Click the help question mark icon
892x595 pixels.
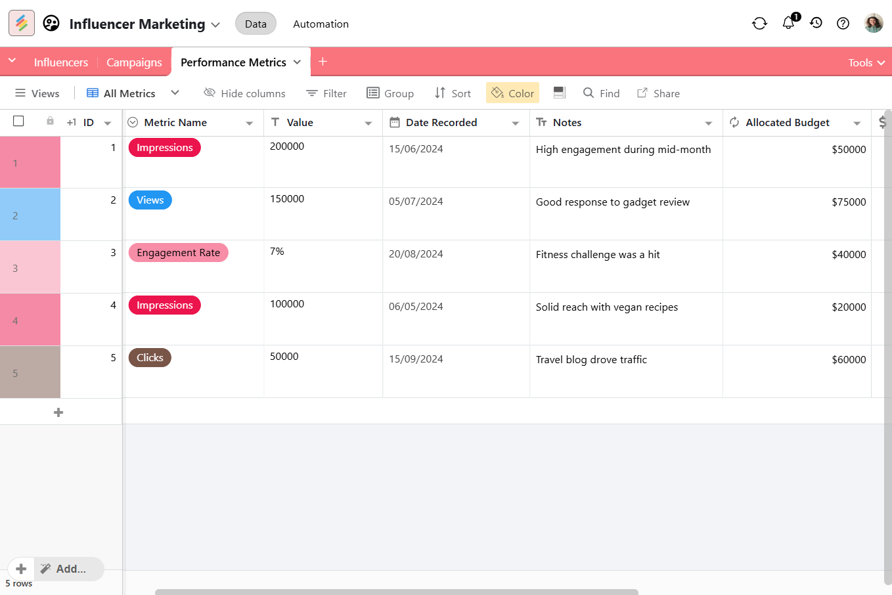click(x=843, y=24)
